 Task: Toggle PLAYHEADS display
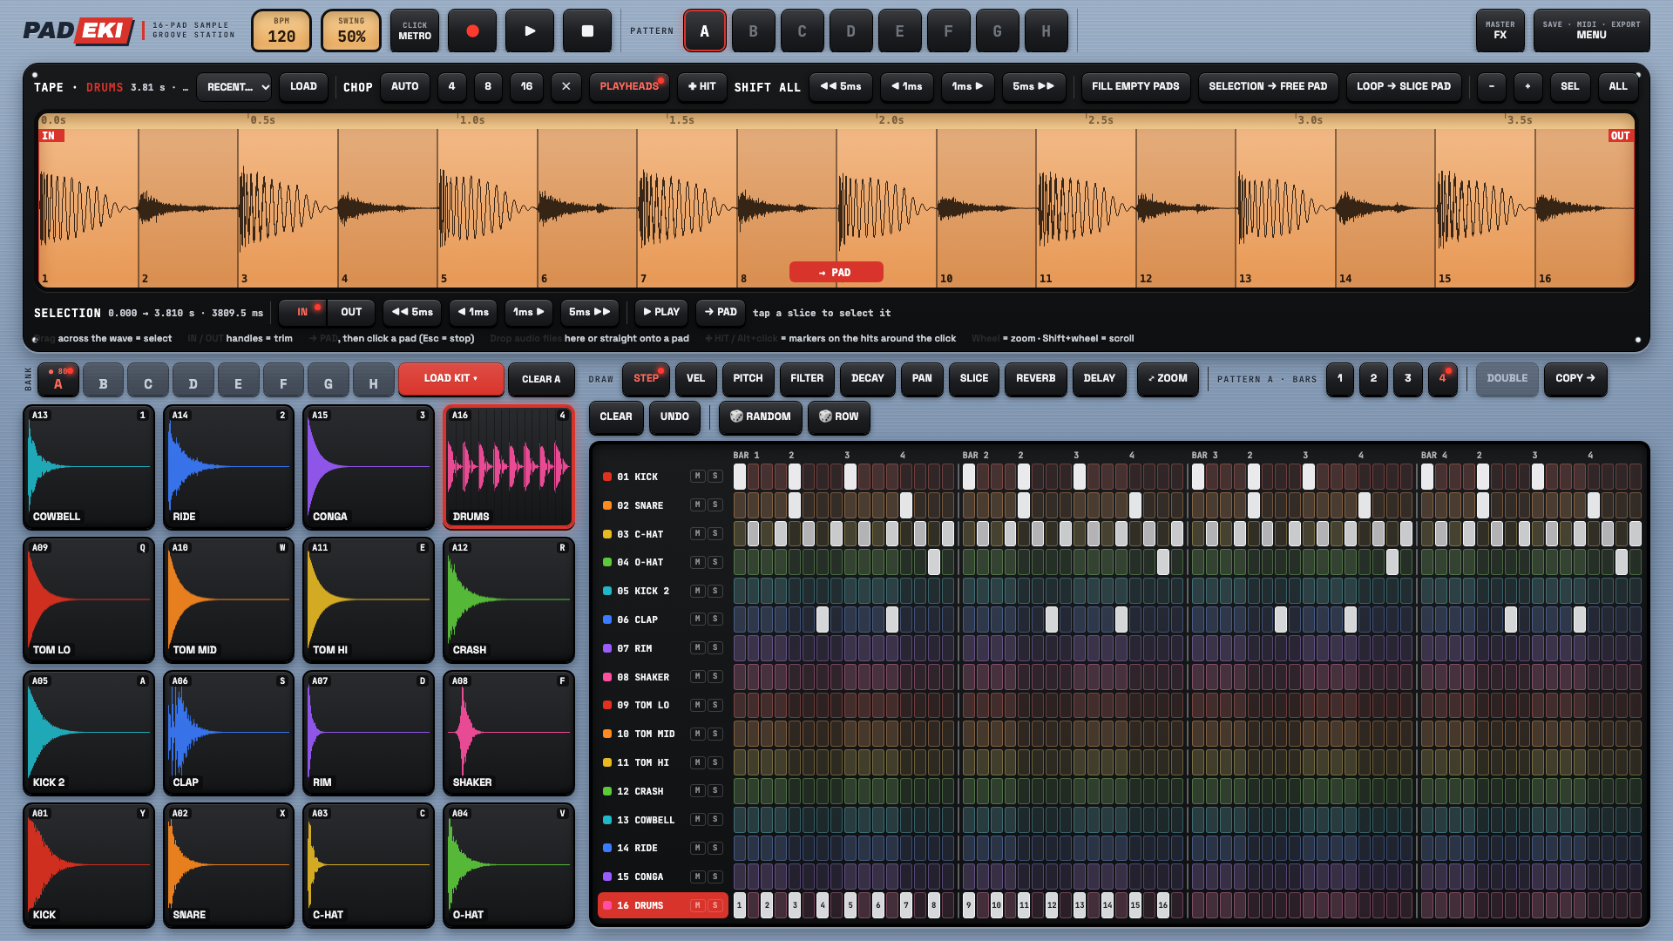[x=629, y=87]
